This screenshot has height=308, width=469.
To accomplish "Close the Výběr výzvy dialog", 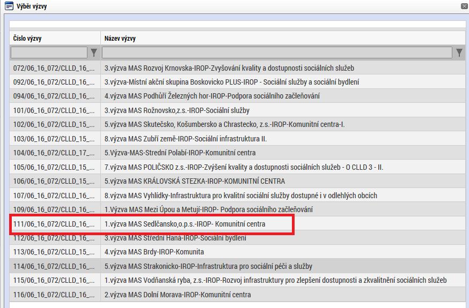I will click(465, 6).
